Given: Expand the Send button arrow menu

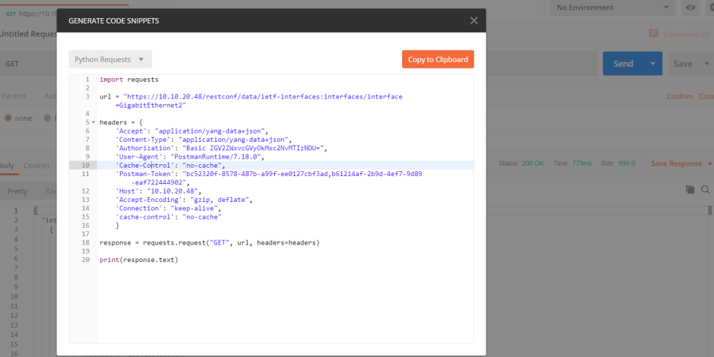Looking at the screenshot, I should pos(653,64).
